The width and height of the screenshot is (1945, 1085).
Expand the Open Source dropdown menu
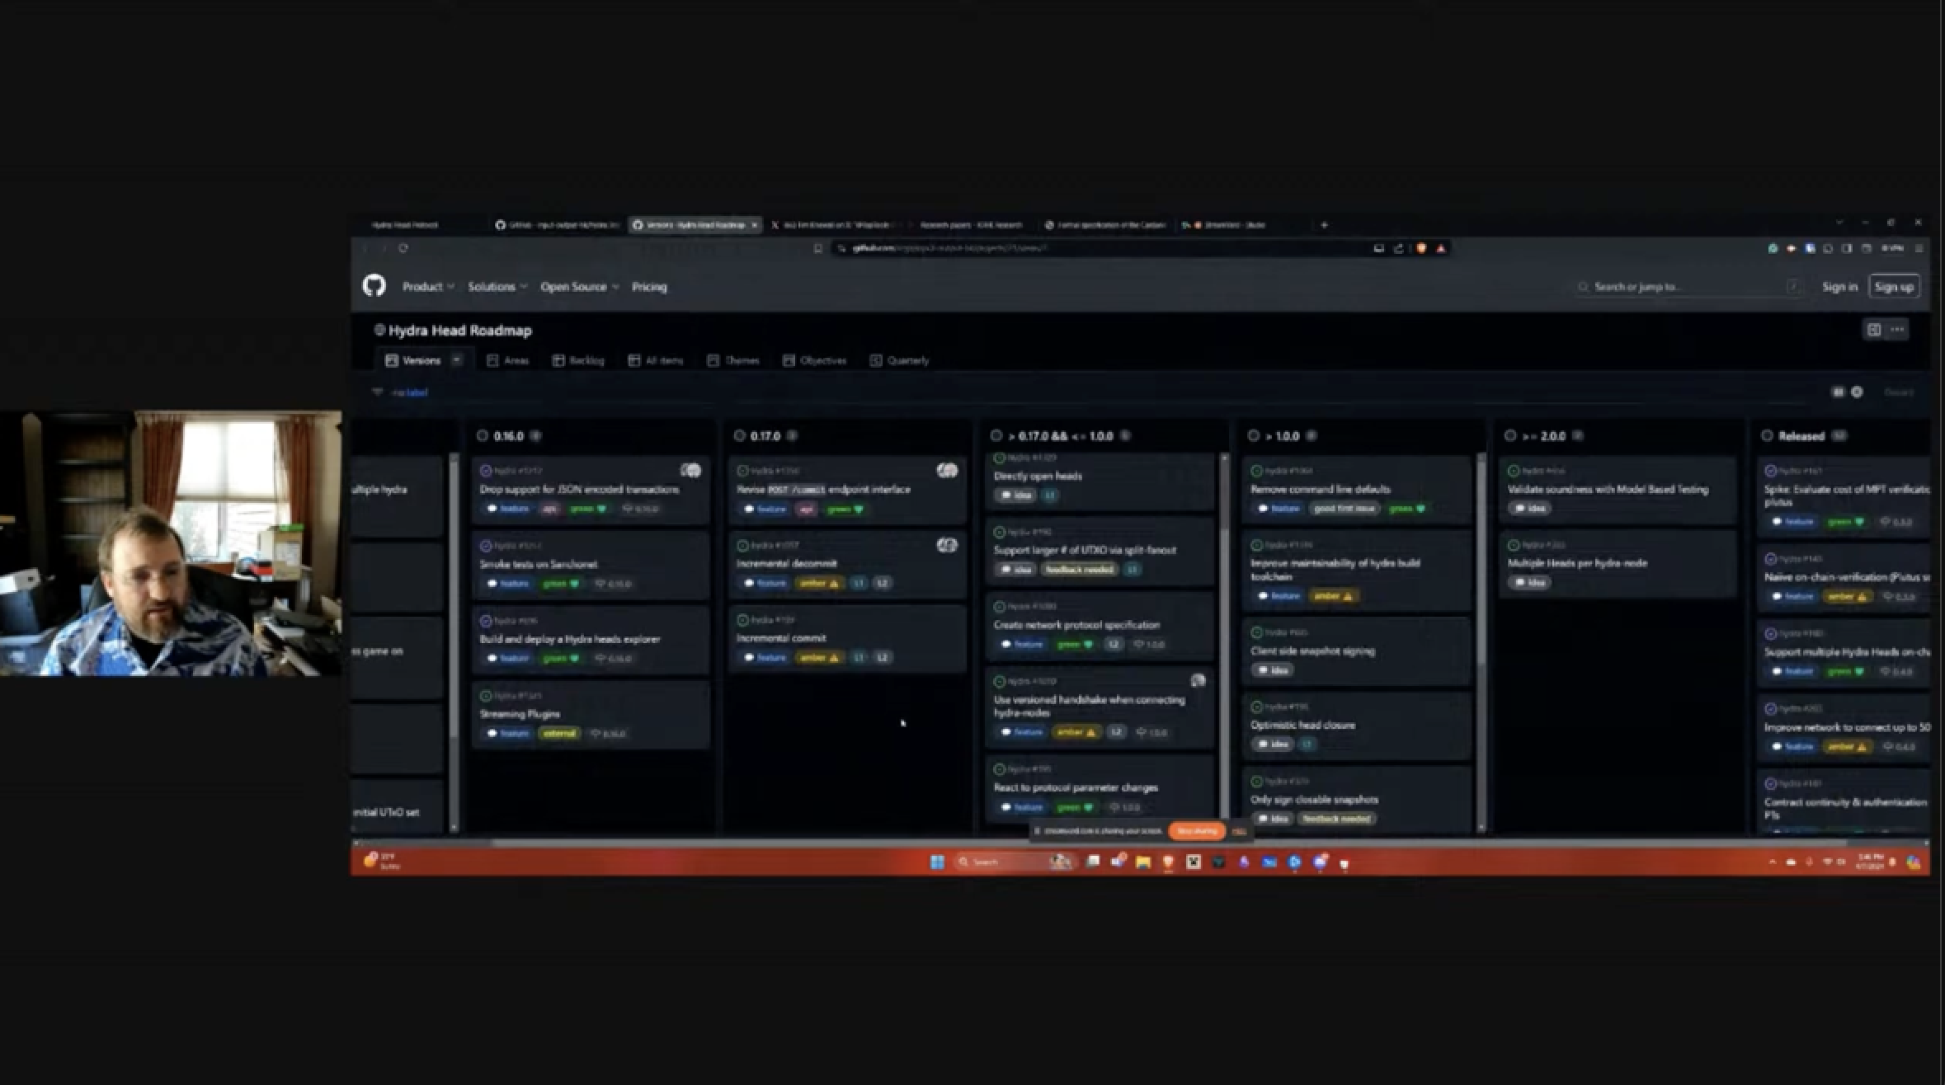coord(579,287)
